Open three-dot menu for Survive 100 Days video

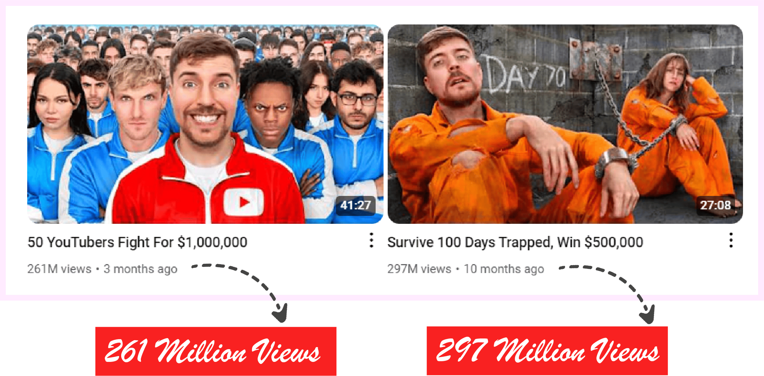pos(731,240)
